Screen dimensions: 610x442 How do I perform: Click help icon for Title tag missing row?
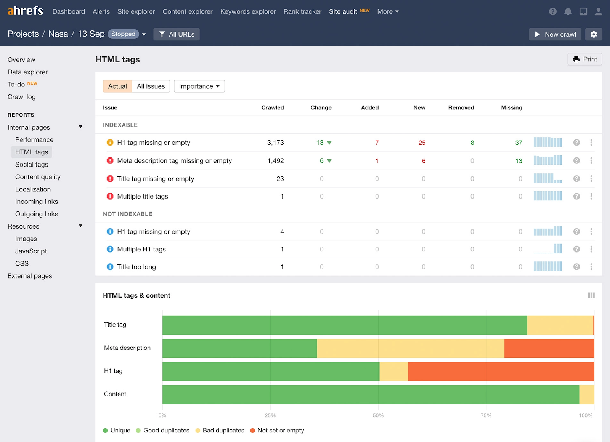(x=576, y=179)
